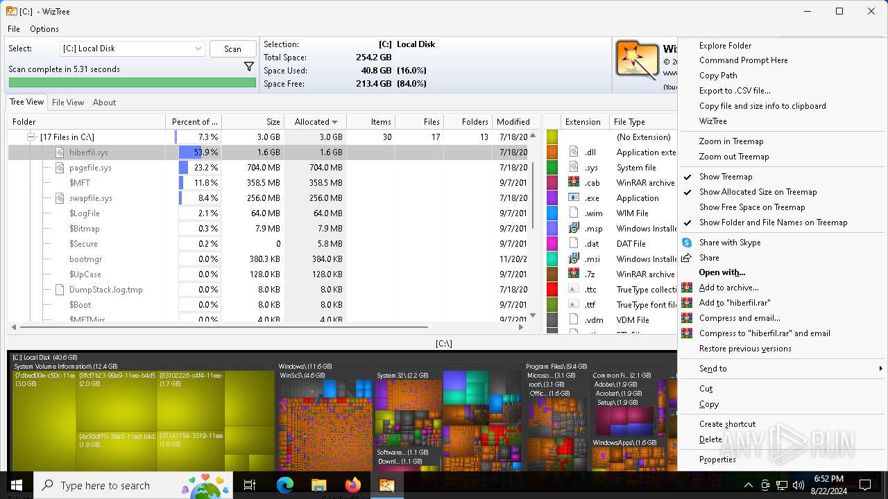Switch to the About tab
The width and height of the screenshot is (888, 499).
pos(104,103)
